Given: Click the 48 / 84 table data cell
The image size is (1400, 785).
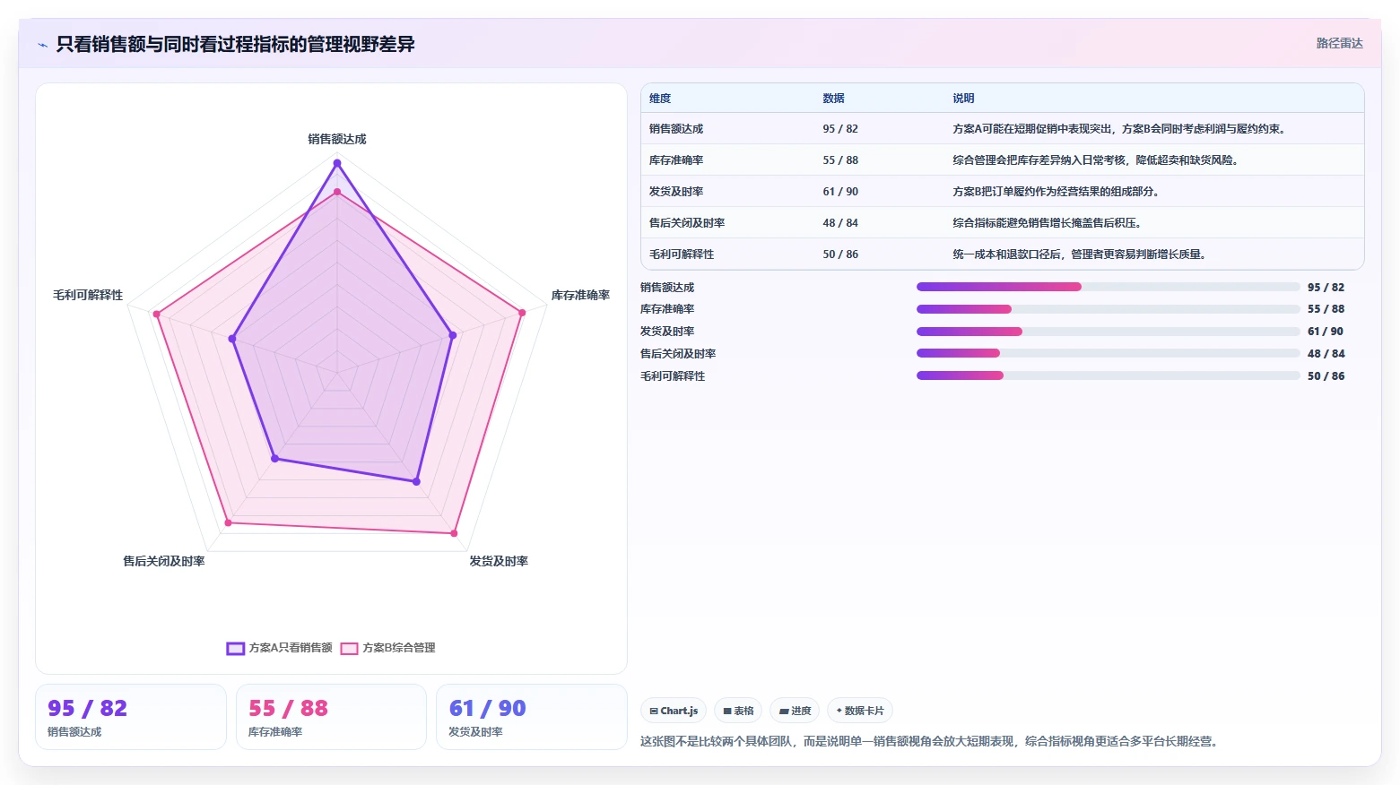Looking at the screenshot, I should coord(840,223).
